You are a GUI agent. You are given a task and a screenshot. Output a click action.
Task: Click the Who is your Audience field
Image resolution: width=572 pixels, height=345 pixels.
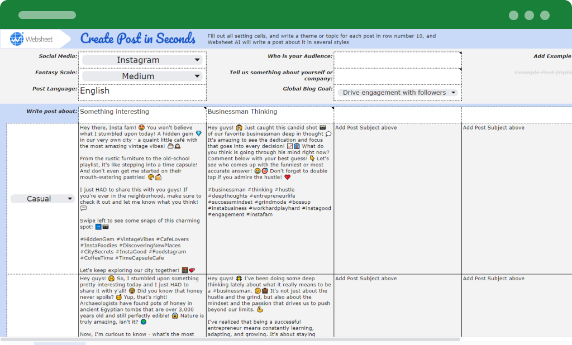click(398, 60)
